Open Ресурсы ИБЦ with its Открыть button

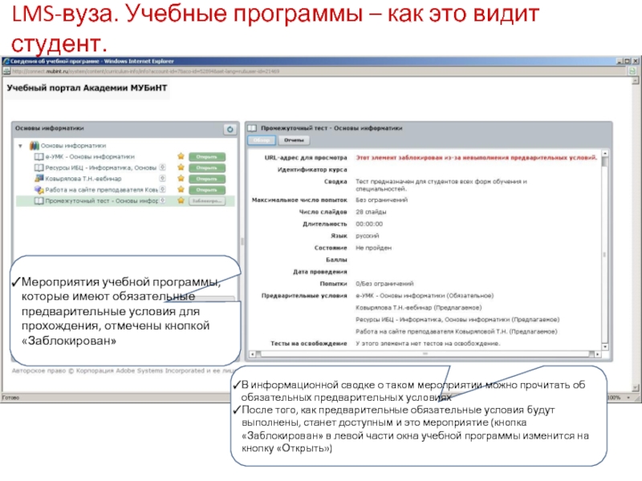[x=207, y=168]
